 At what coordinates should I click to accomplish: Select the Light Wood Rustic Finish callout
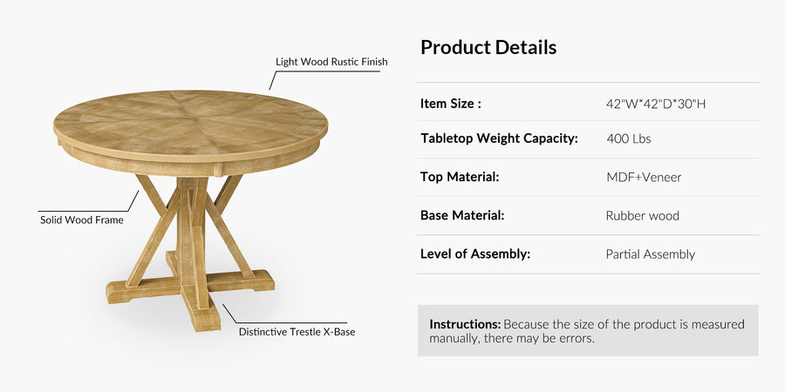331,62
